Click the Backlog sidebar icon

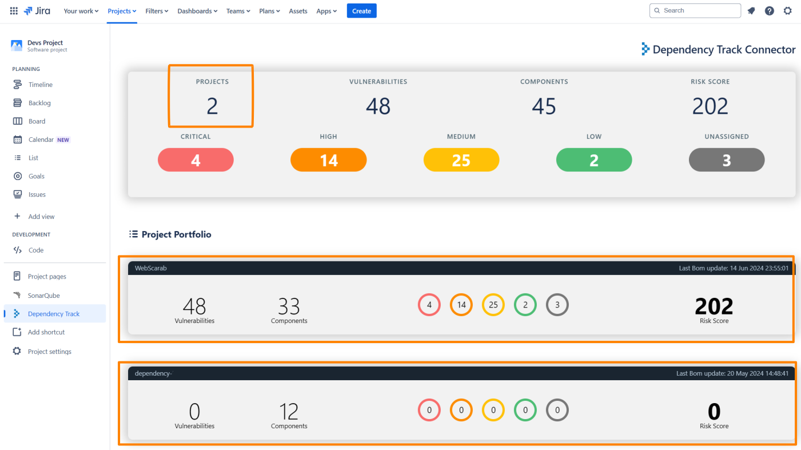[18, 103]
